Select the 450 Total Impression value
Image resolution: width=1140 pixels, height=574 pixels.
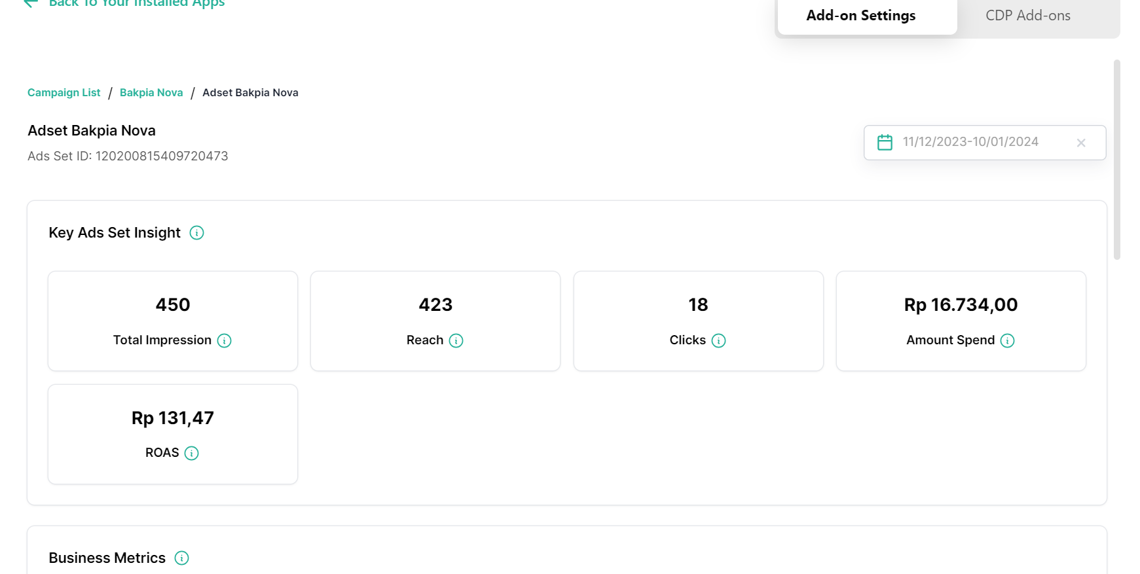tap(173, 305)
